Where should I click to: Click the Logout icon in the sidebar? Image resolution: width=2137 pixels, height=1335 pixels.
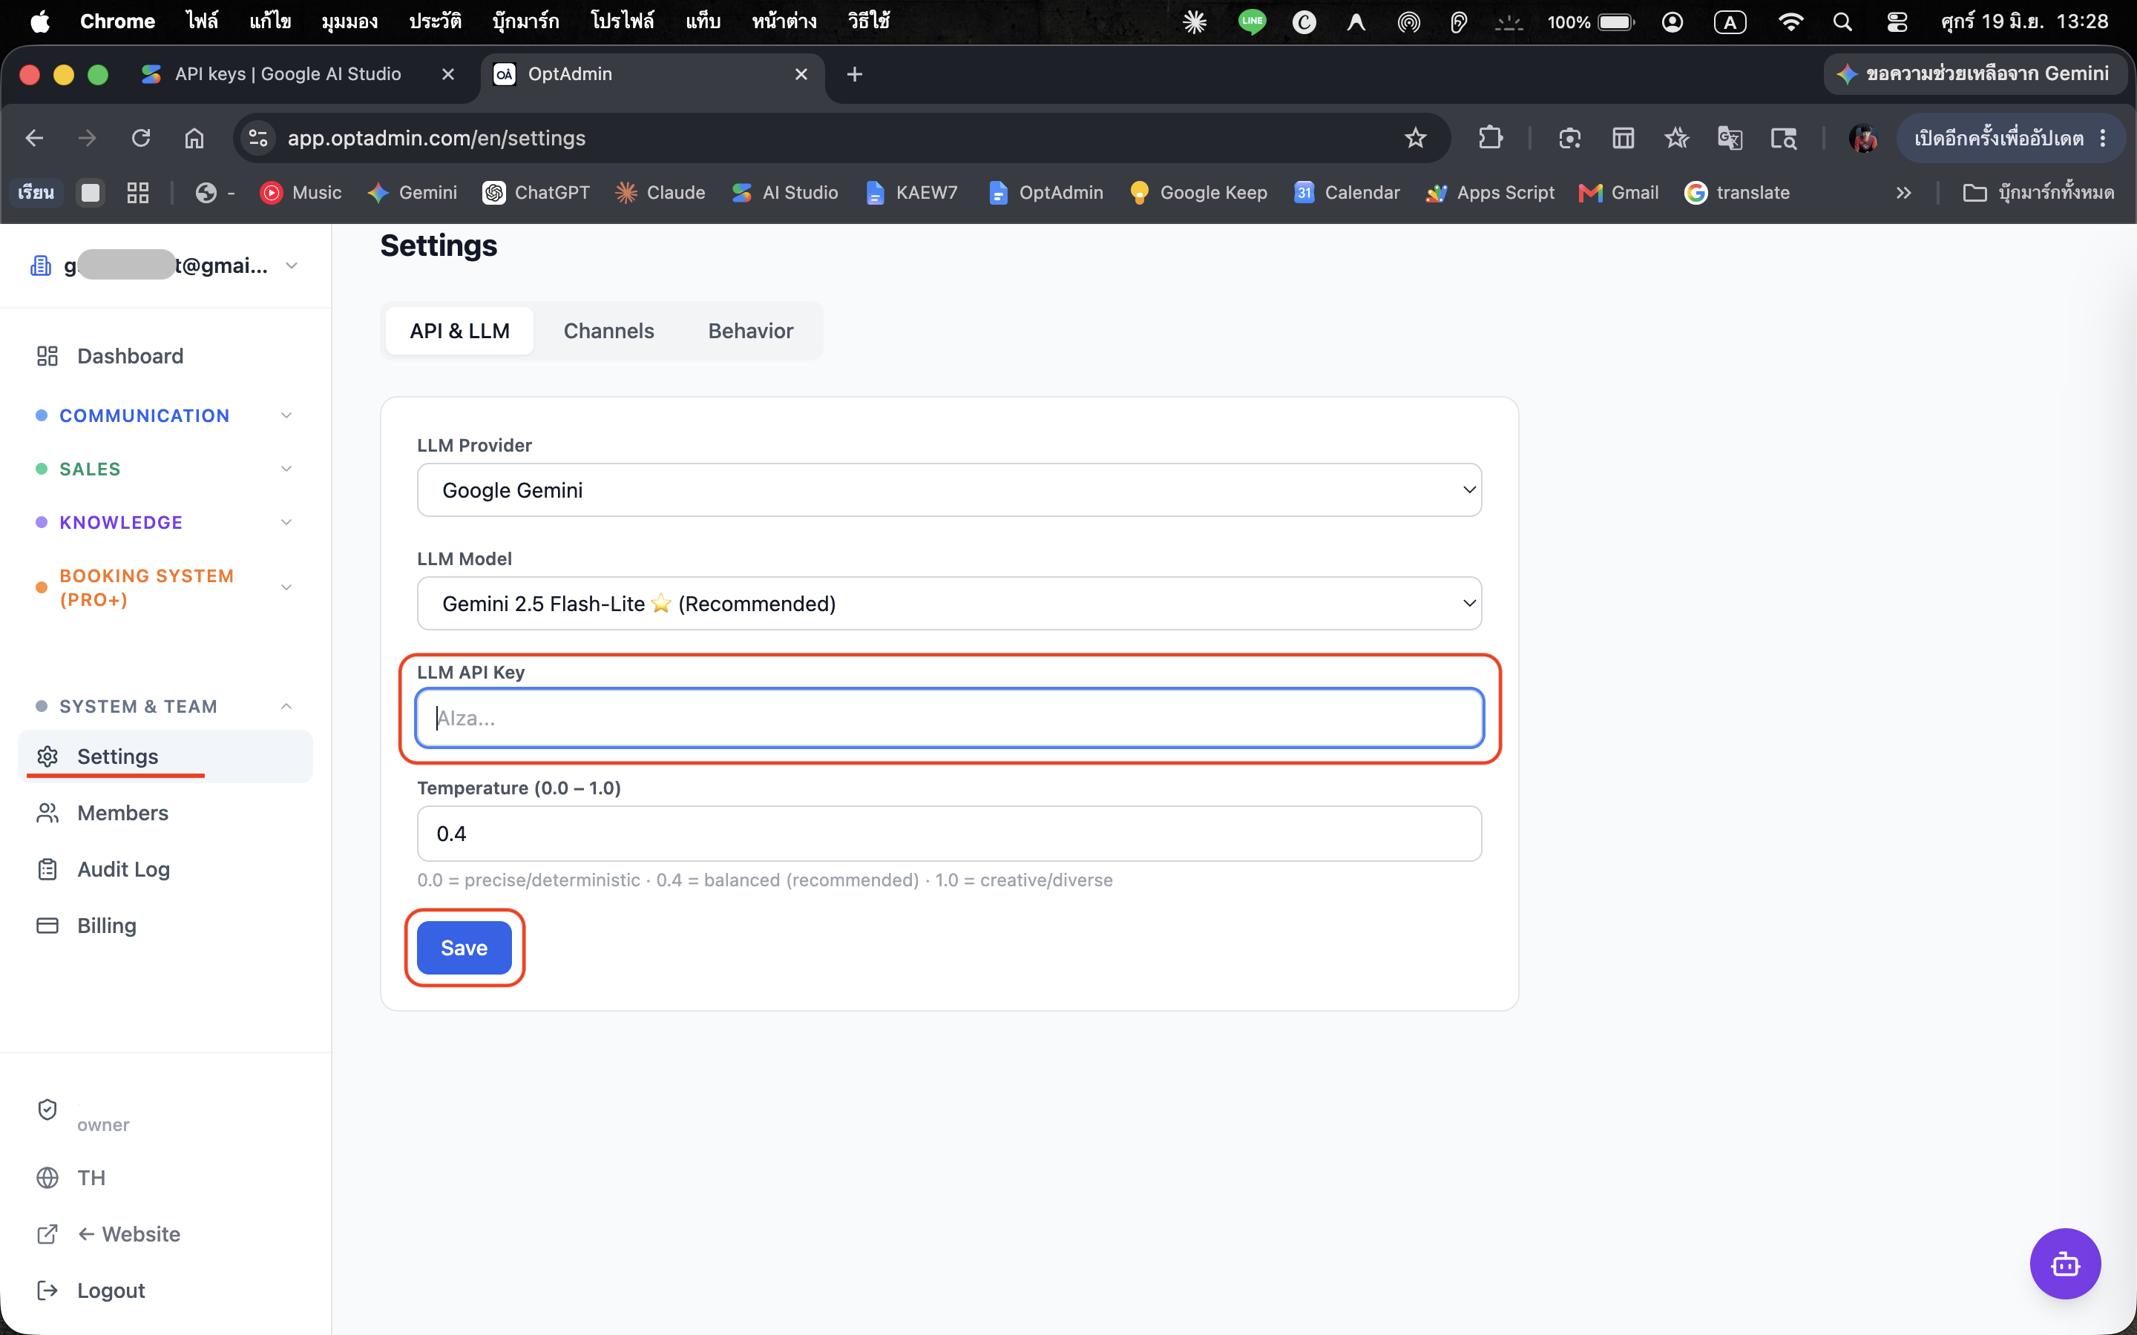tap(47, 1290)
